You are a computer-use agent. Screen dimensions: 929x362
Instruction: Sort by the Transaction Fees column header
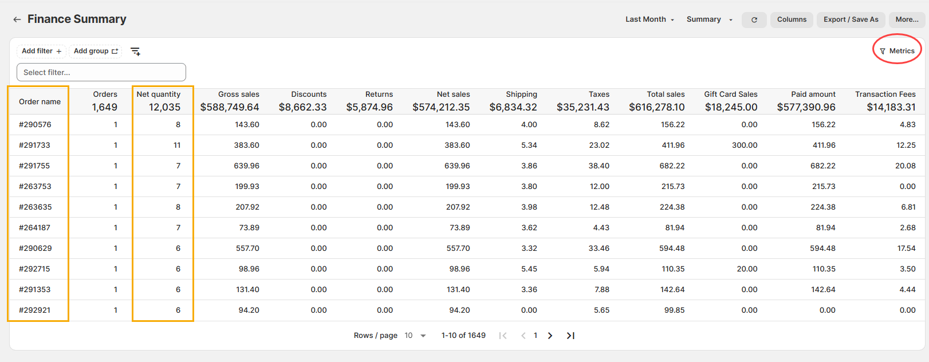pos(885,95)
